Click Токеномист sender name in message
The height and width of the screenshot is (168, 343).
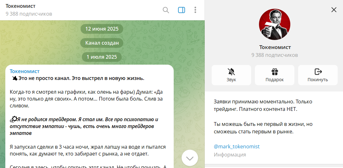click(x=25, y=71)
